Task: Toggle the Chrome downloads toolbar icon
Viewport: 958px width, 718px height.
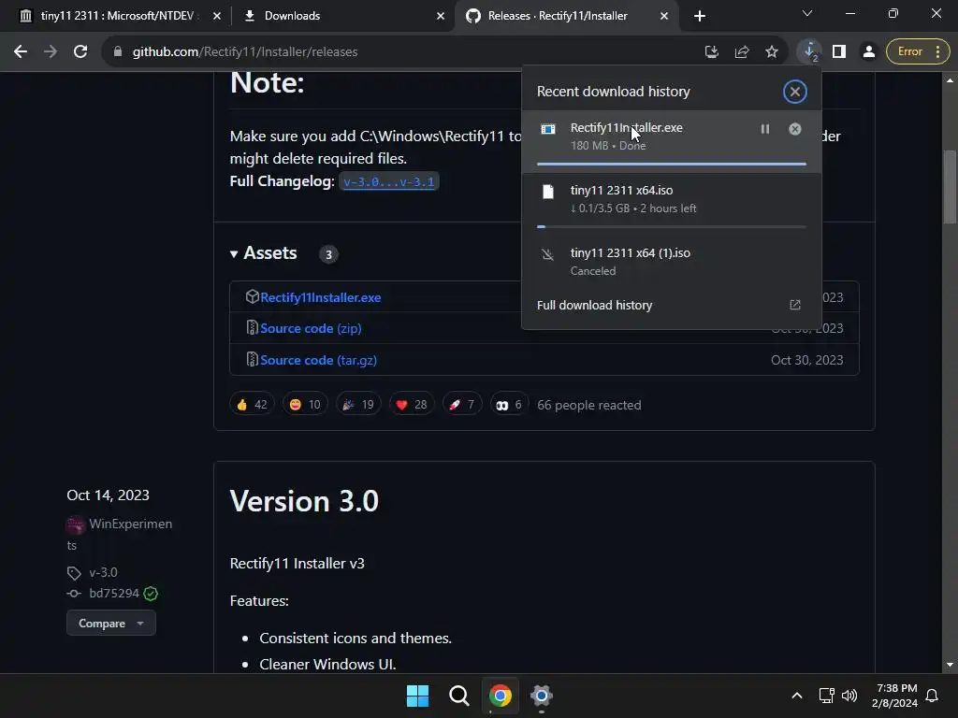Action: tap(809, 52)
